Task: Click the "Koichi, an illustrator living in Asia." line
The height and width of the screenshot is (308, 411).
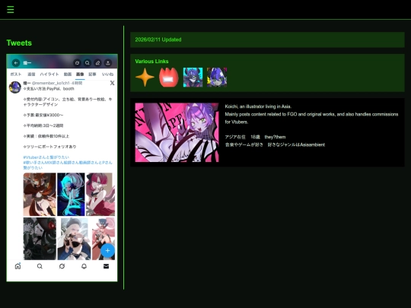Action: (258, 106)
